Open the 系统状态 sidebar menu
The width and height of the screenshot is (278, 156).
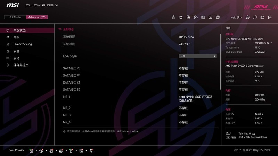(x=27, y=30)
